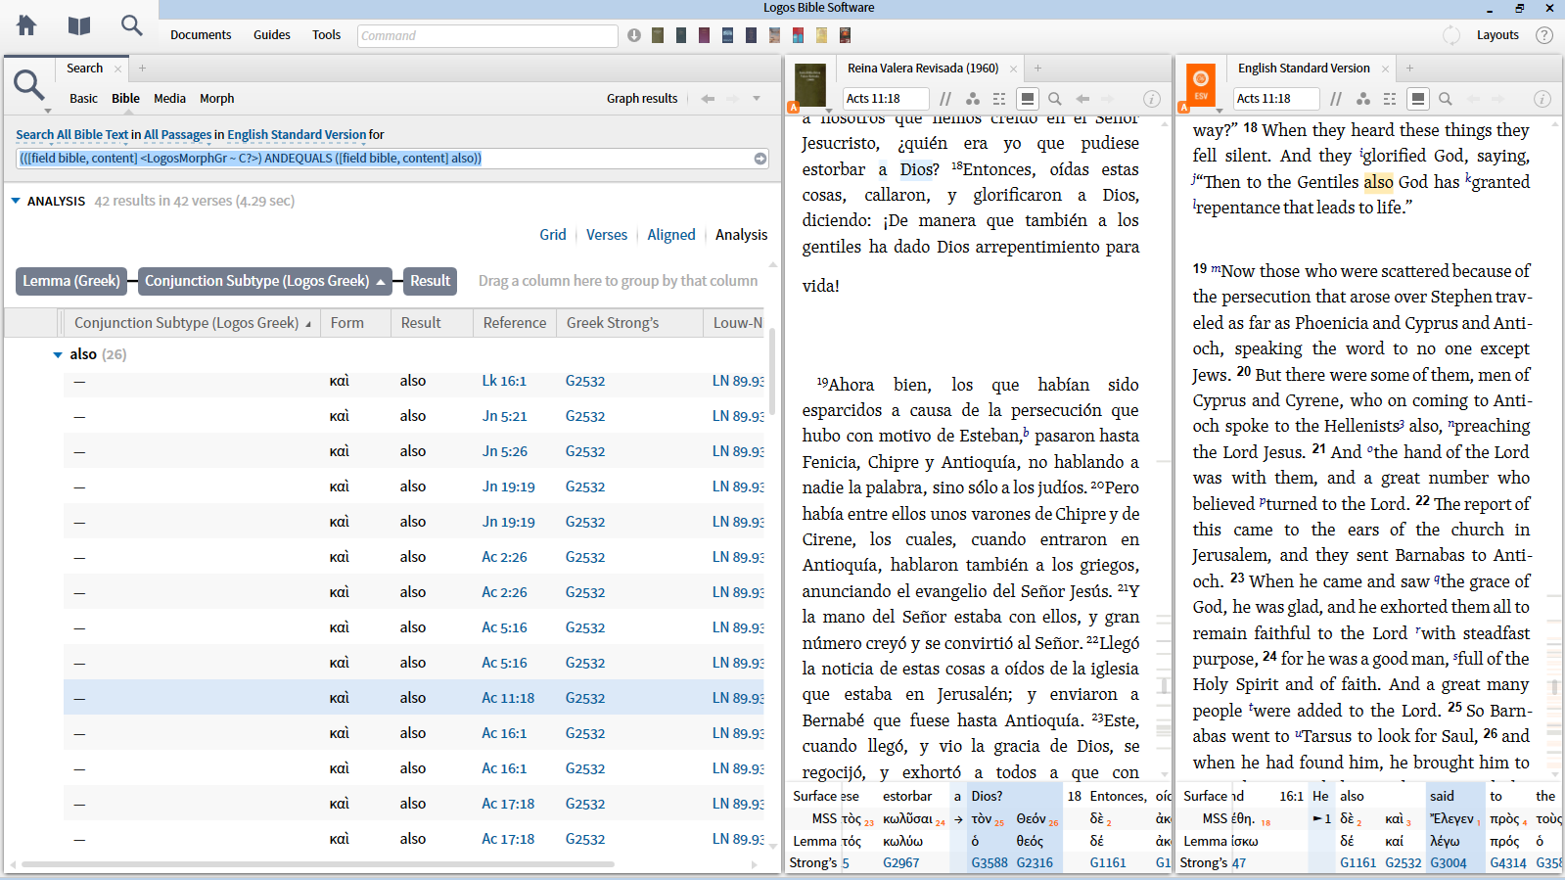Open the yellow book shortcut
This screenshot has height=880, width=1565.
pyautogui.click(x=822, y=35)
